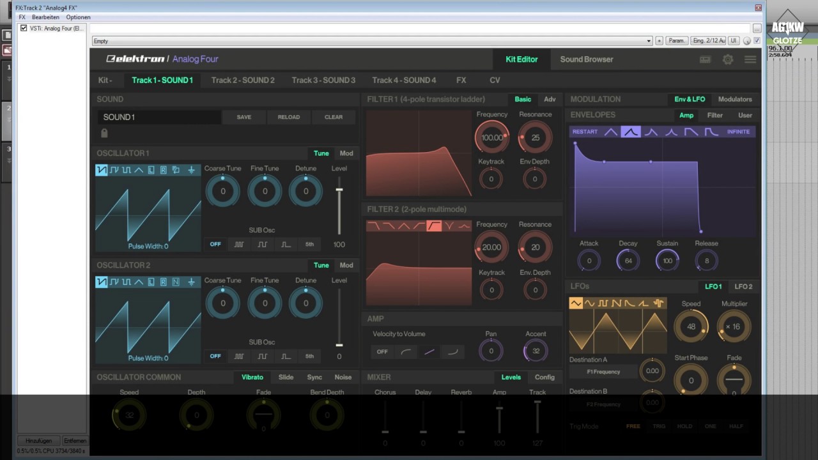Image resolution: width=818 pixels, height=460 pixels.
Task: Pick the feedback waveform icon in Oscillator 1
Action: 176,170
